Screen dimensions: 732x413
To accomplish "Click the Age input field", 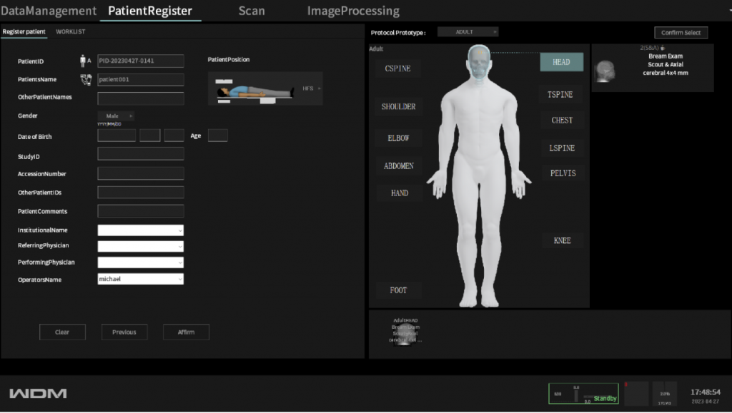I will [x=217, y=136].
